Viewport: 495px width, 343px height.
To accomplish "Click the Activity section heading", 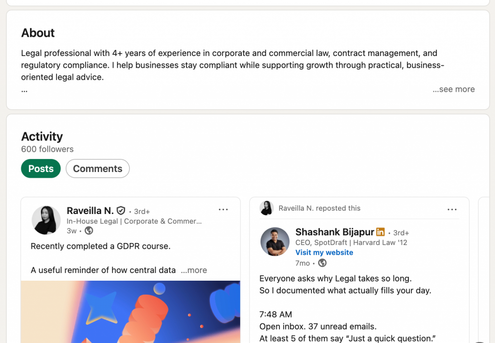I will [42, 137].
